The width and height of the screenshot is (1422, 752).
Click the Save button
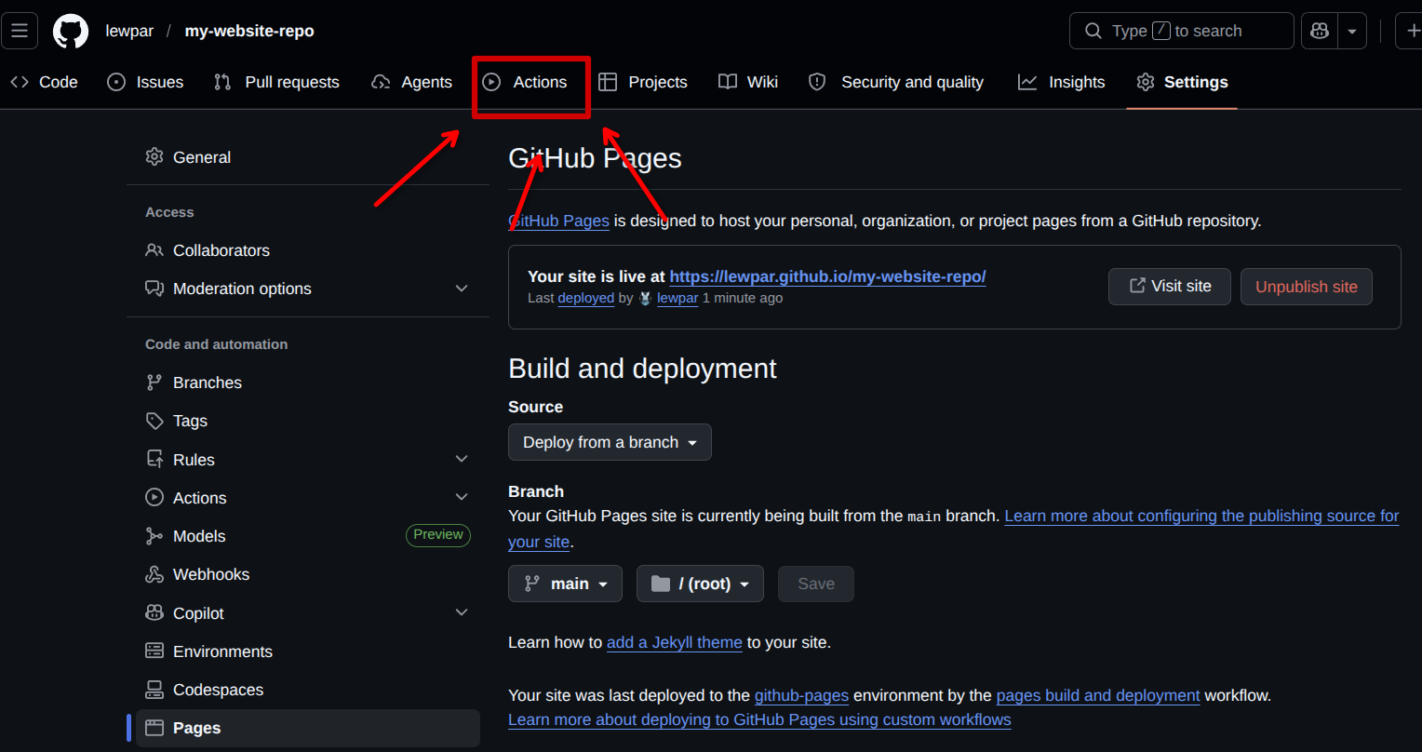[816, 584]
